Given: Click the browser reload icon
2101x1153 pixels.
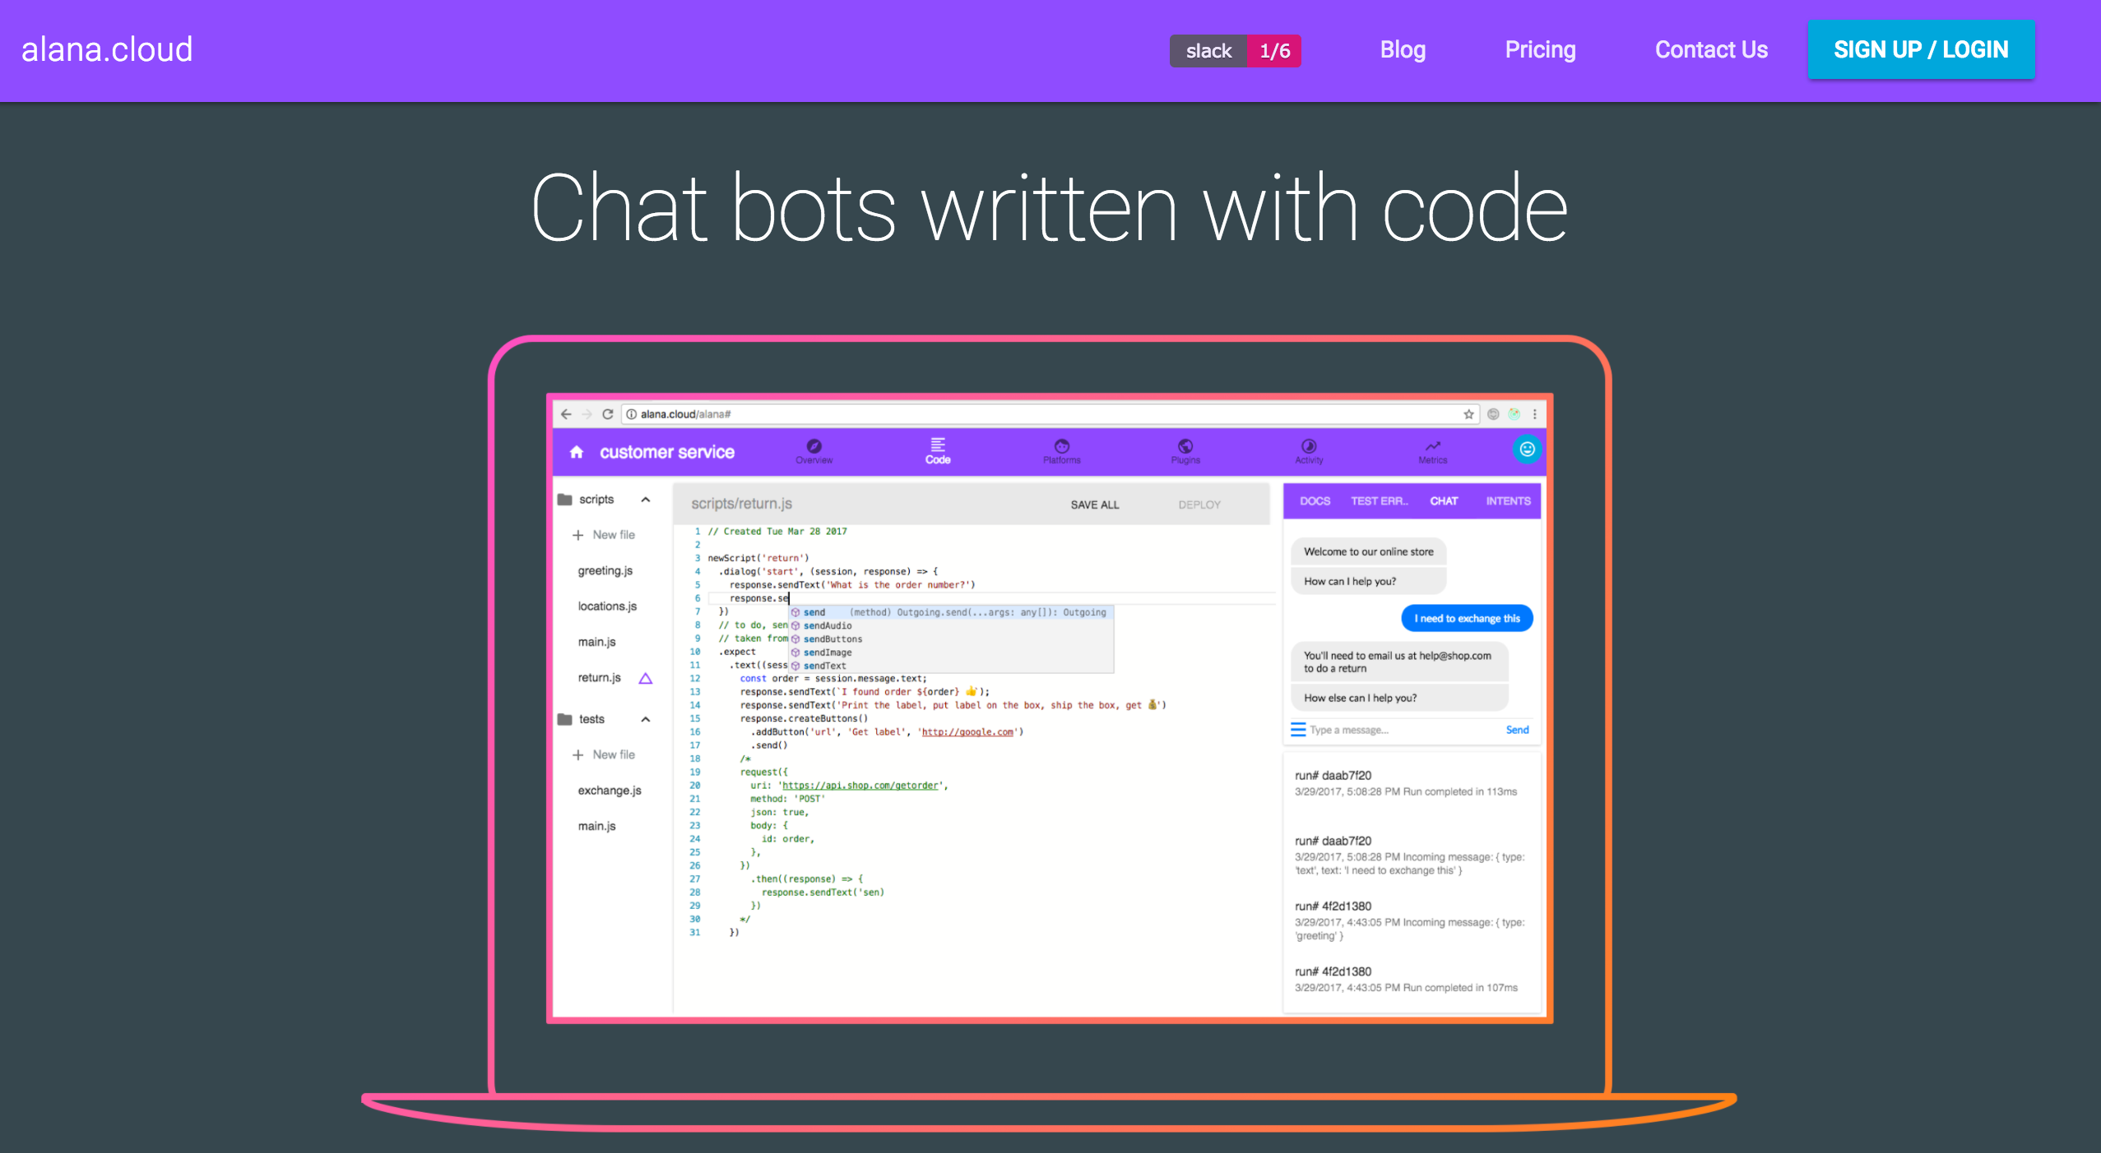Looking at the screenshot, I should pos(607,414).
